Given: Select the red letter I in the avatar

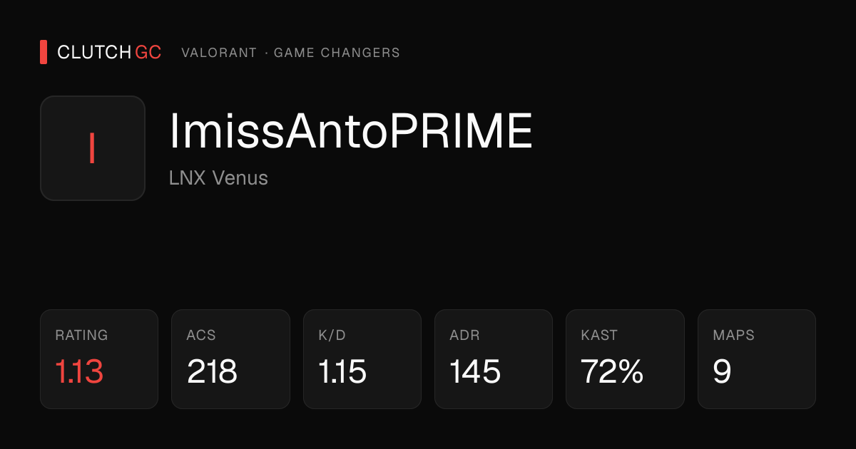Looking at the screenshot, I should 92,148.
